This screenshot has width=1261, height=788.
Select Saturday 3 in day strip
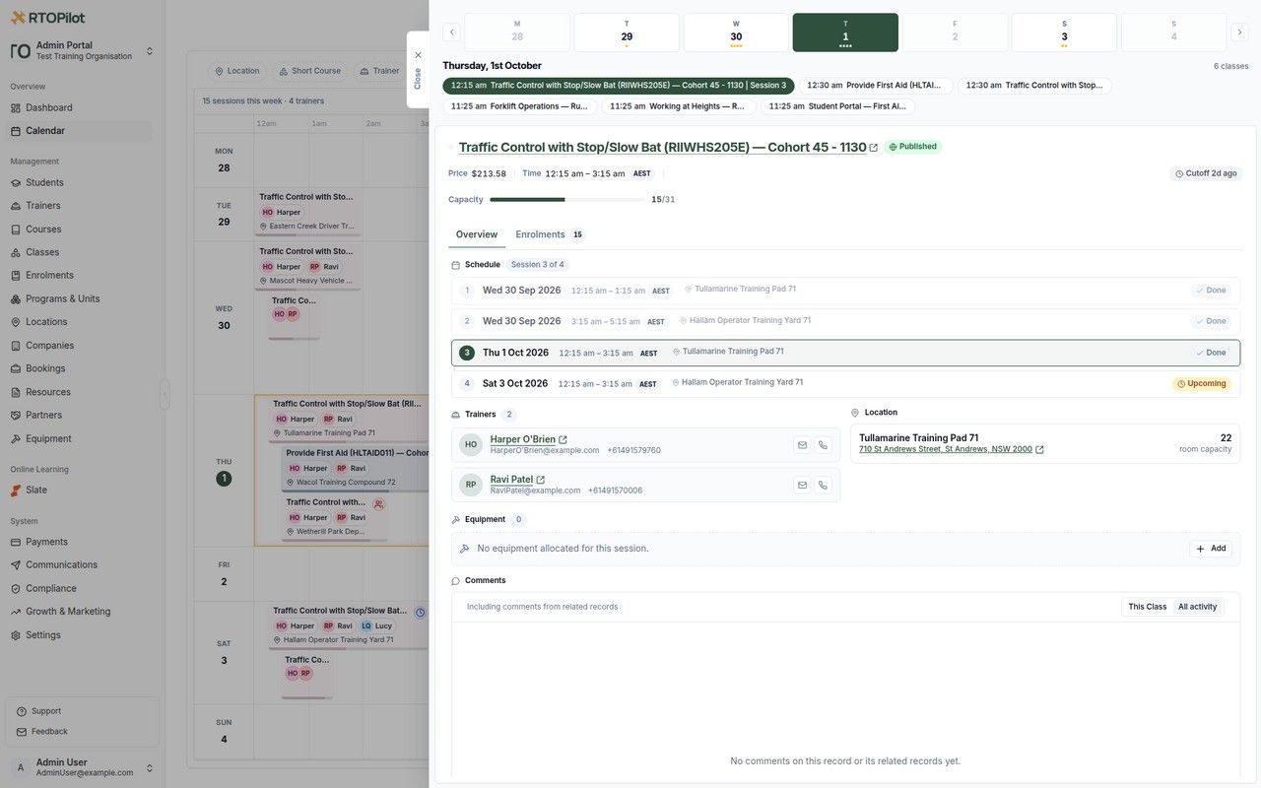pos(1064,33)
